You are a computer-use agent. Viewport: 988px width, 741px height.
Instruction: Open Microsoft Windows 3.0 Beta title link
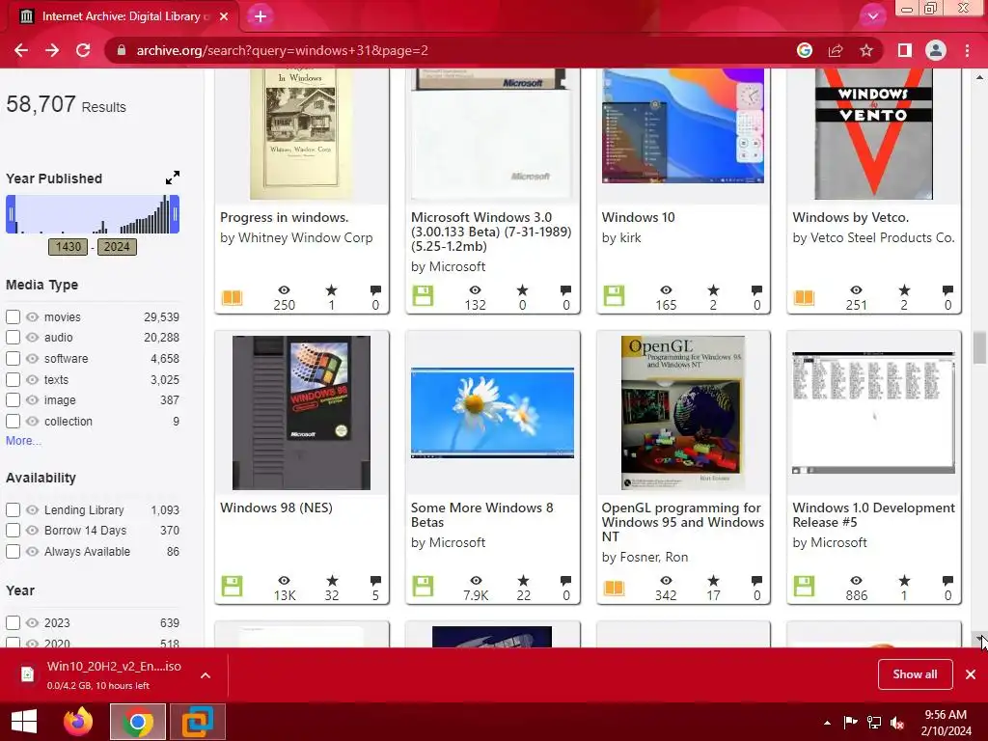pos(491,232)
